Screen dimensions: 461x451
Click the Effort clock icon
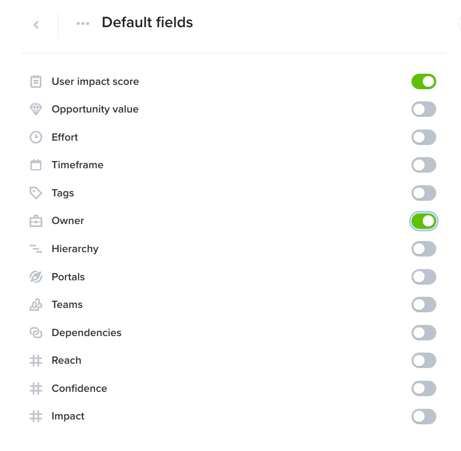[36, 137]
